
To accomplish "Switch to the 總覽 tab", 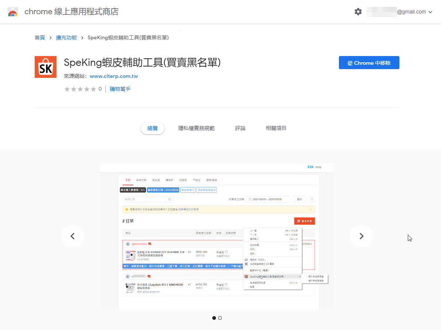I will click(152, 128).
